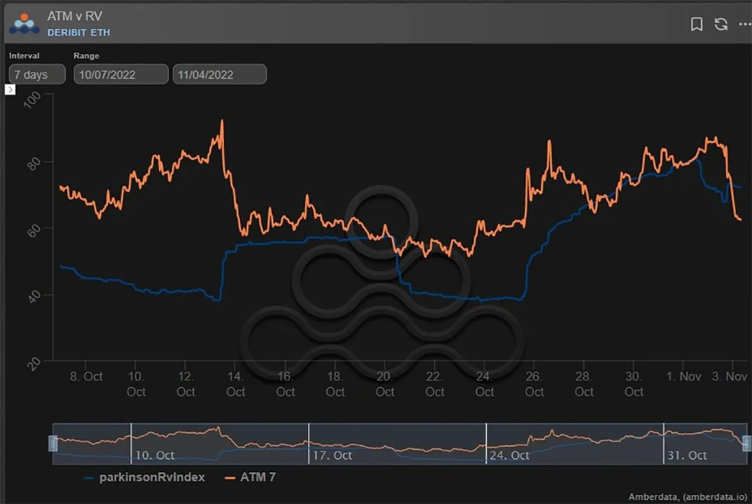Click the 80 y-axis label
The image size is (752, 504).
34,164
